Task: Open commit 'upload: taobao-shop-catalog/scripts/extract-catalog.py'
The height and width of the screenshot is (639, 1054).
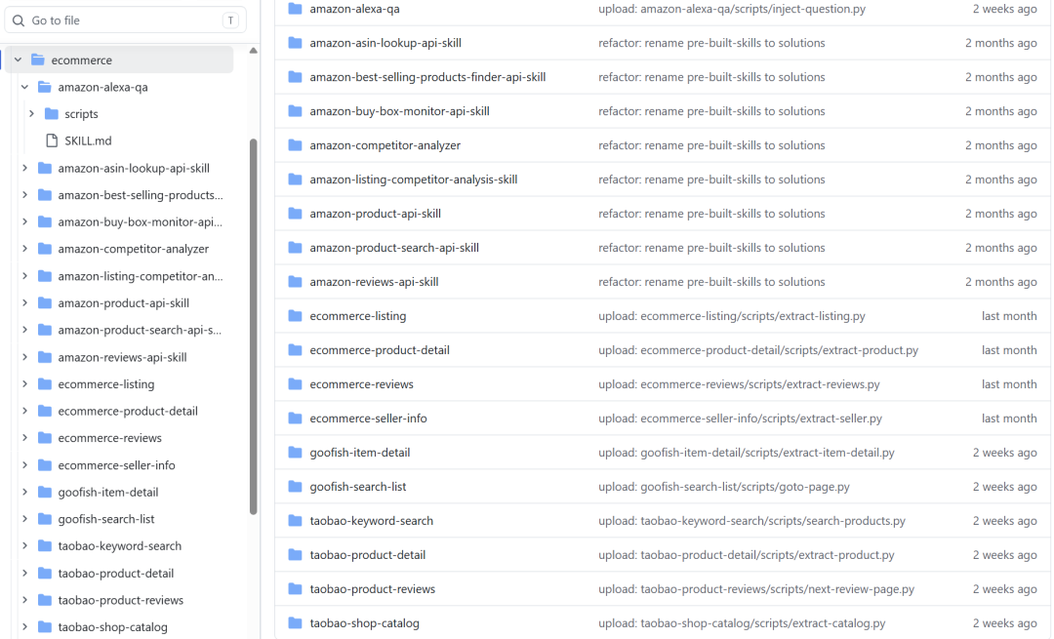Action: click(742, 622)
